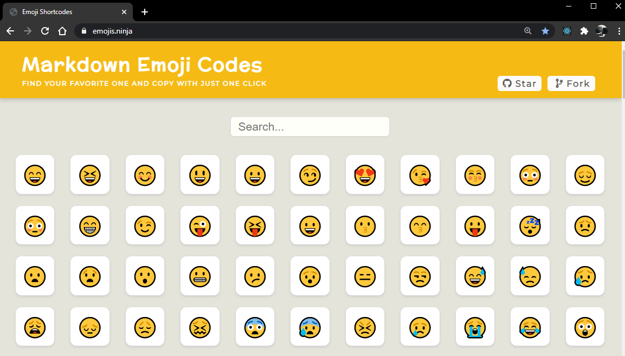Image resolution: width=625 pixels, height=356 pixels.
Task: Pick the kissing face blowing a heart emoji
Action: pyautogui.click(x=420, y=174)
